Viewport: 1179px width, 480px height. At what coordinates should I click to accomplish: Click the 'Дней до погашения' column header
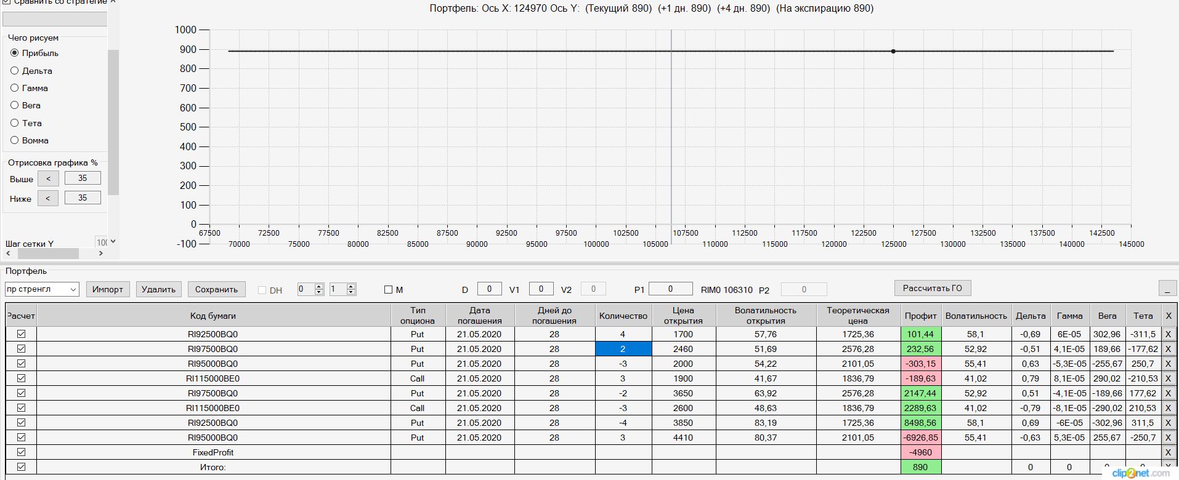click(x=554, y=316)
